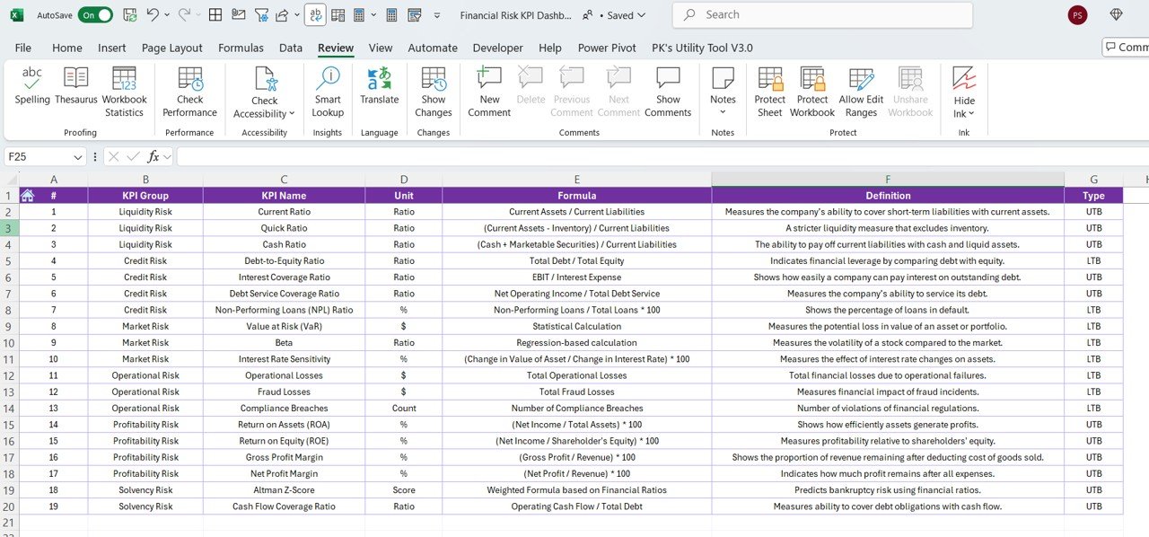Click the filter icon in the quick access toolbar
Image resolution: width=1149 pixels, height=537 pixels.
click(261, 15)
